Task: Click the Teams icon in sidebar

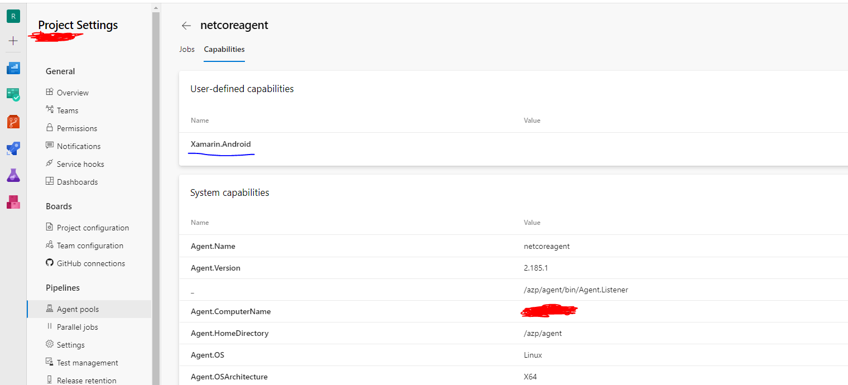Action: pos(50,110)
